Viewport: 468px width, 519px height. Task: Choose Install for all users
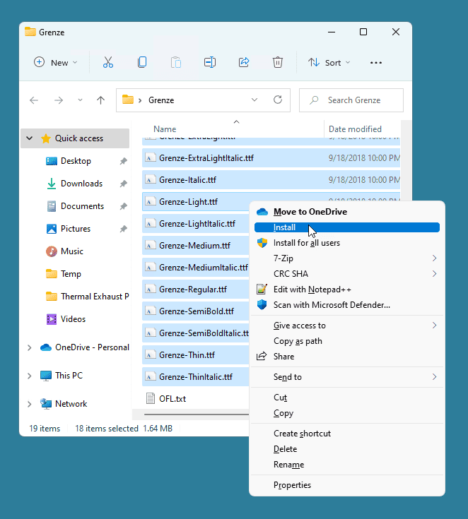(x=346, y=243)
